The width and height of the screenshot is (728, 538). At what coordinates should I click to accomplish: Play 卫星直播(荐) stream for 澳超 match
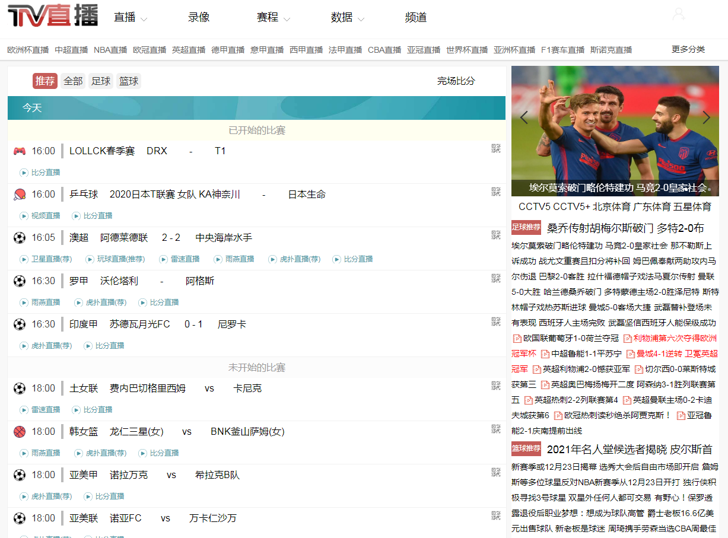(46, 259)
